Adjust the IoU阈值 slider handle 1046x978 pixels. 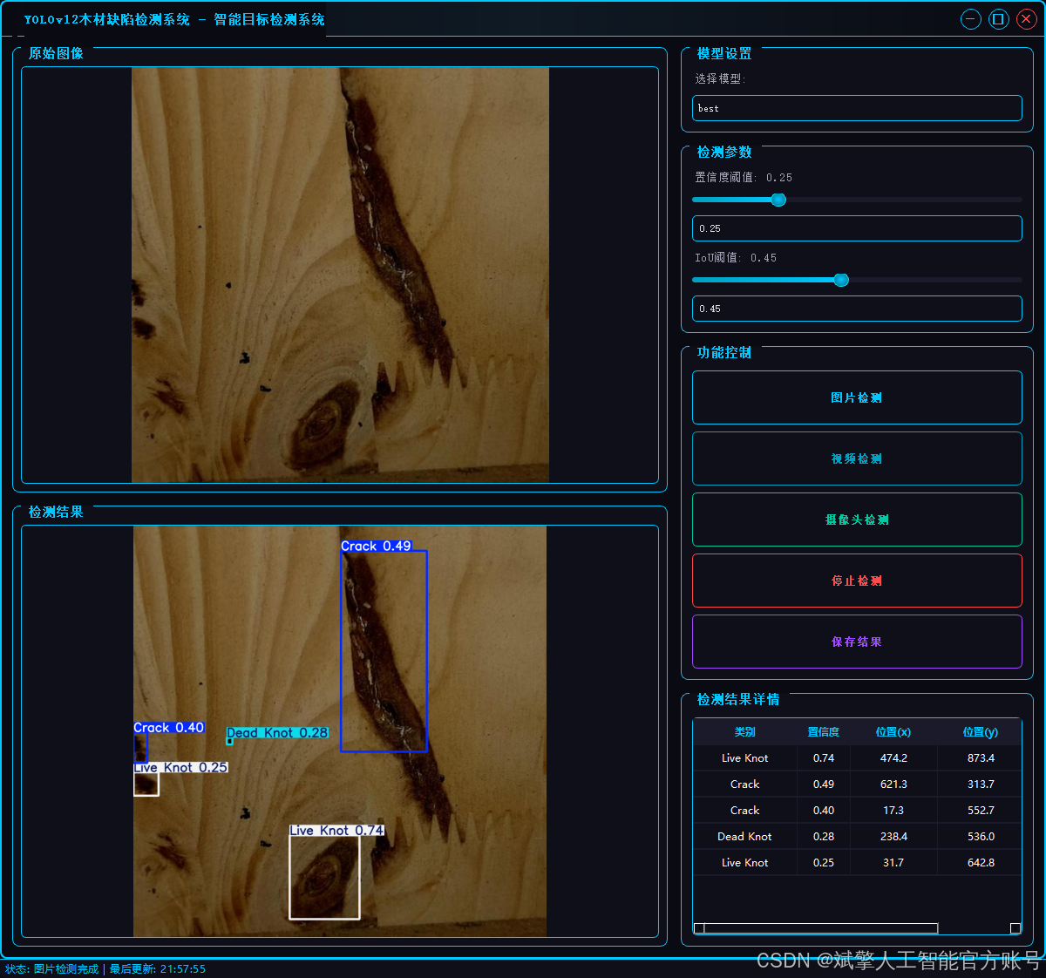(841, 280)
